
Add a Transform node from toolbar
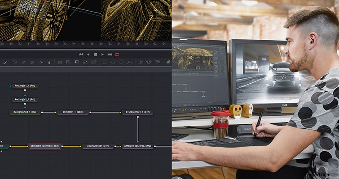pyautogui.click(x=93, y=63)
